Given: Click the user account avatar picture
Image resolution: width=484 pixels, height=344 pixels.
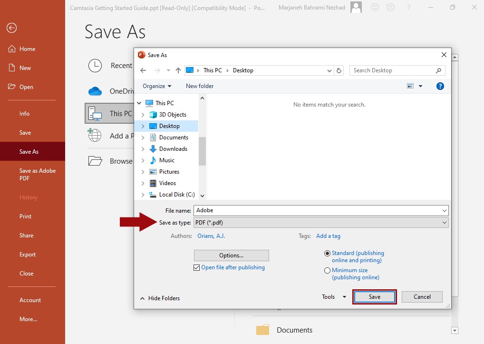Looking at the screenshot, I should [x=356, y=7].
